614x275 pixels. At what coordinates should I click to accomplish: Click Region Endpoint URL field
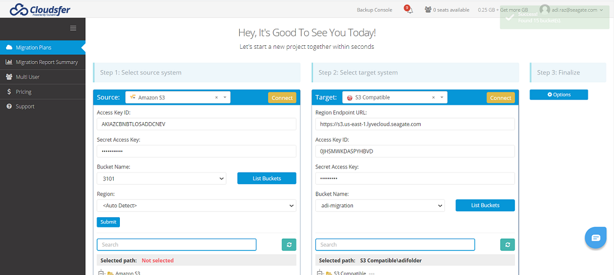pos(415,124)
